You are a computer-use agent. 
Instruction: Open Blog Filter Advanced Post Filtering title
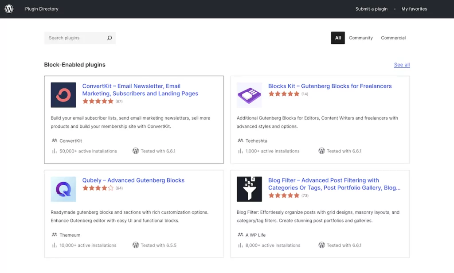334,184
